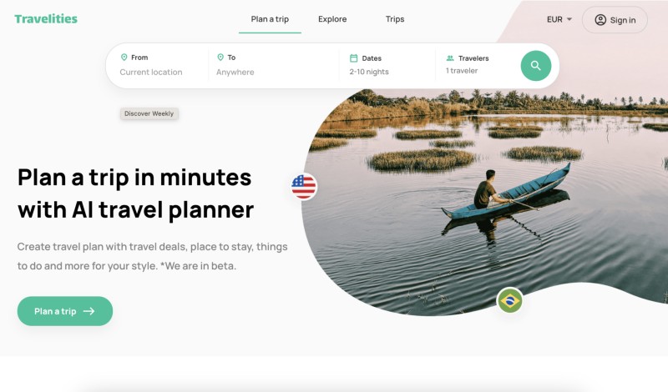The image size is (668, 392).
Task: Click the user profile icon beside Sign in
Action: tap(600, 19)
